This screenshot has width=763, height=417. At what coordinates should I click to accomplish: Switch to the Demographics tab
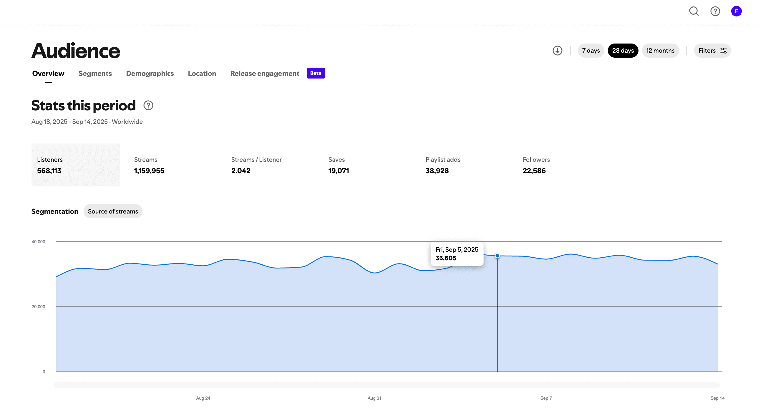click(x=150, y=74)
